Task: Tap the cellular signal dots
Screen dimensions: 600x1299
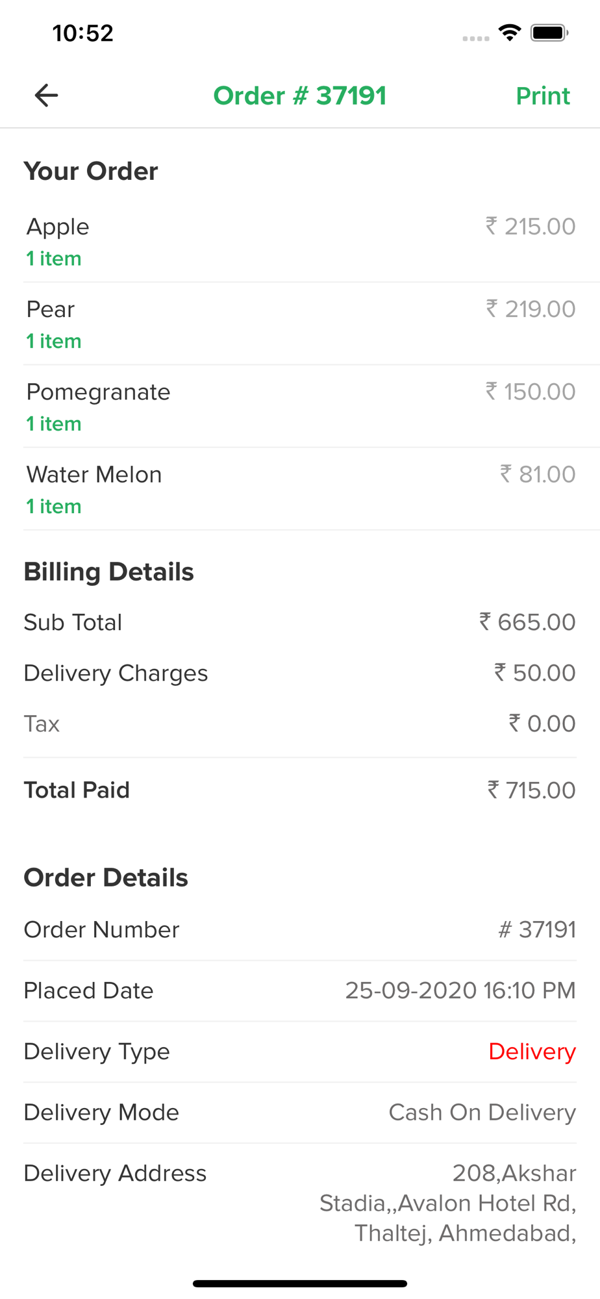Action: 476,38
